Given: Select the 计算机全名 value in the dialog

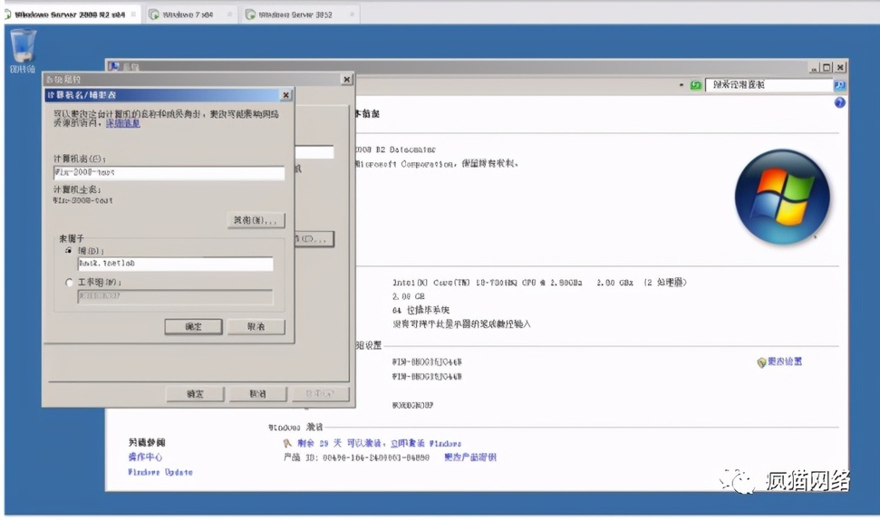Looking at the screenshot, I should pos(83,200).
